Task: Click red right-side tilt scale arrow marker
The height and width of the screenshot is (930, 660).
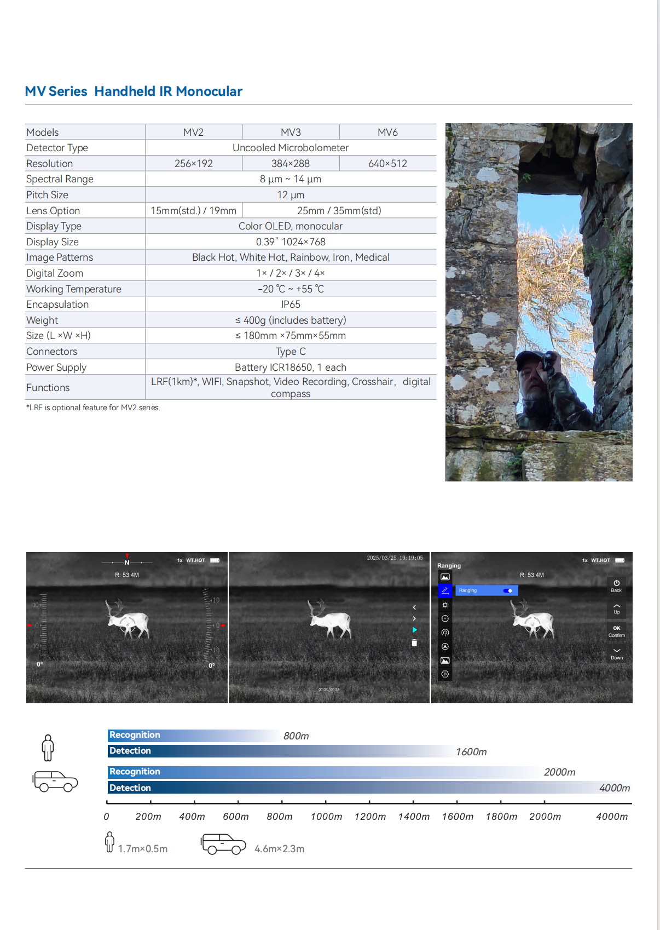Action: [x=223, y=625]
